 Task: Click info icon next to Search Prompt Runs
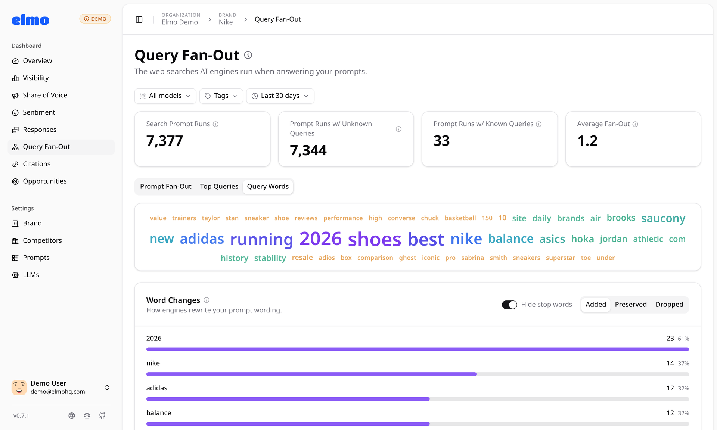tap(215, 124)
